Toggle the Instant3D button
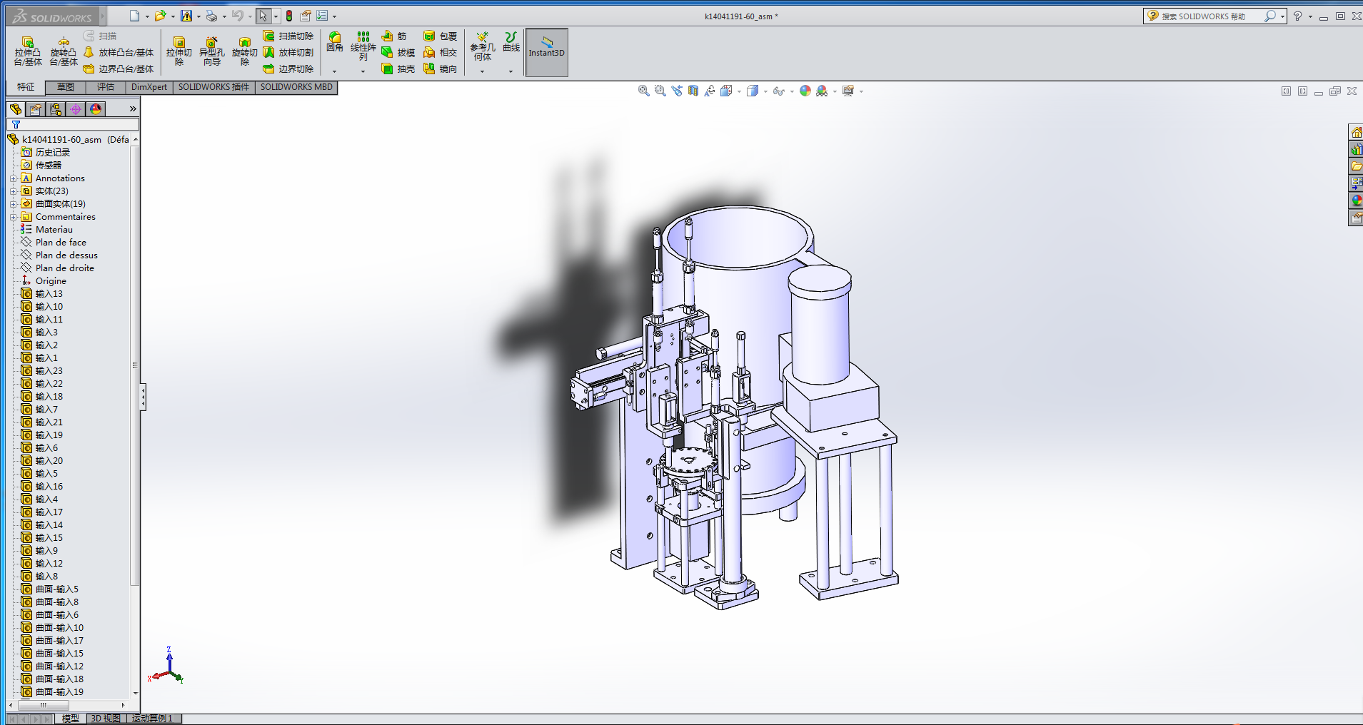This screenshot has width=1363, height=725. pyautogui.click(x=546, y=51)
